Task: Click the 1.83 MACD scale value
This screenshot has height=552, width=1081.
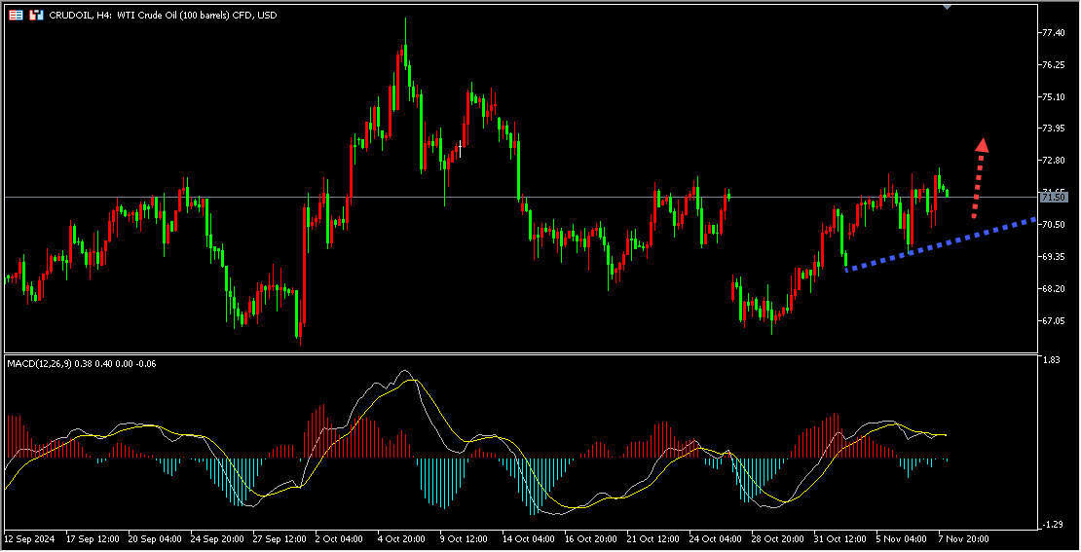Action: click(x=1051, y=361)
